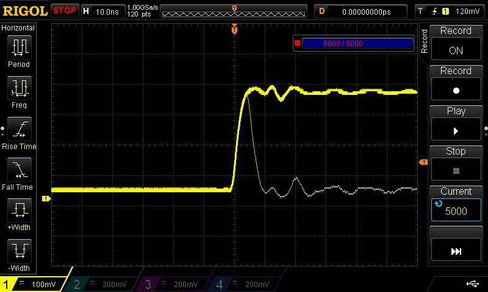Toggle the STOP run status indicator
The image size is (488, 292).
pyautogui.click(x=64, y=11)
